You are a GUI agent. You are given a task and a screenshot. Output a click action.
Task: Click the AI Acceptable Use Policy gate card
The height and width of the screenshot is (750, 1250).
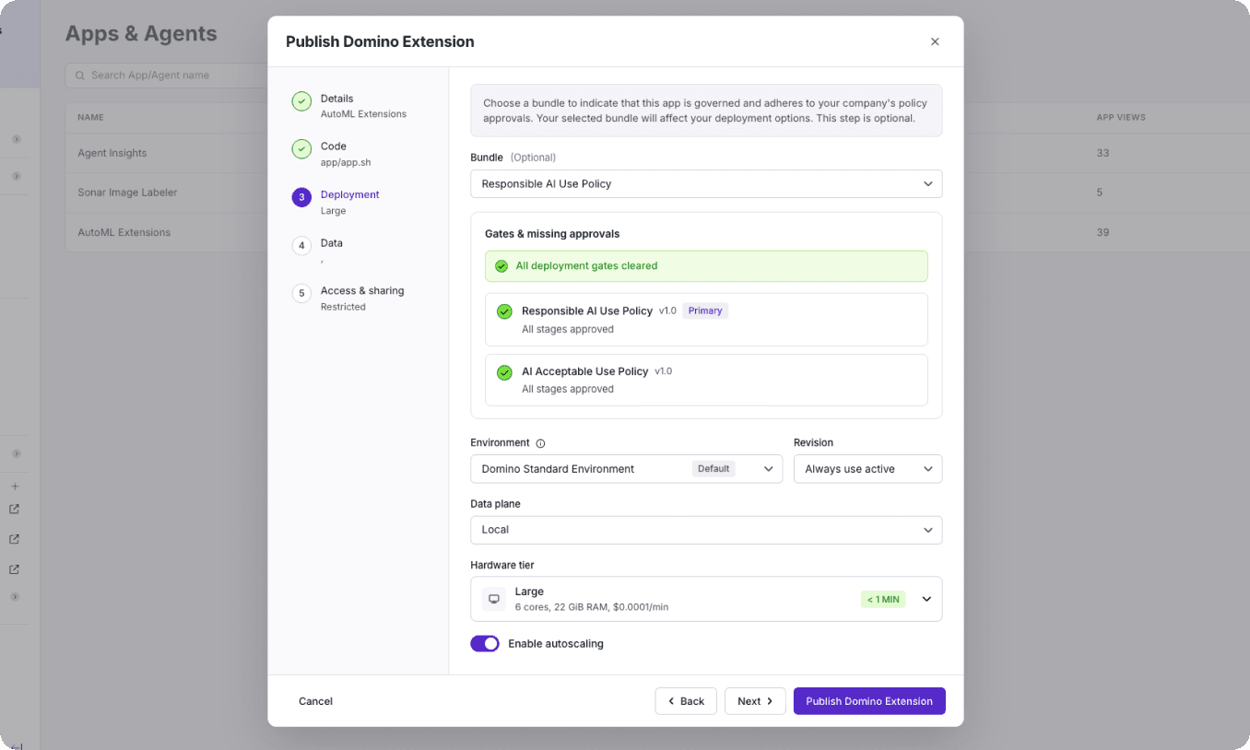[706, 380]
